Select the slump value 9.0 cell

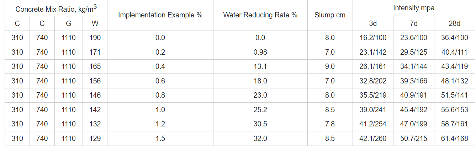pos(330,66)
